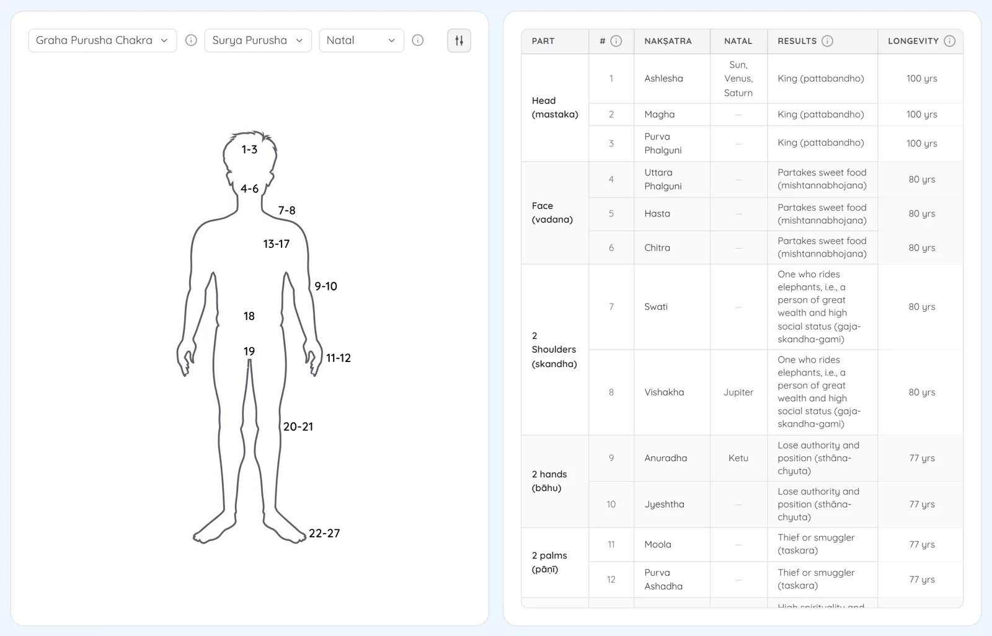Open the Graha Purusha Chakra dropdown
Viewport: 992px width, 636px height.
102,40
